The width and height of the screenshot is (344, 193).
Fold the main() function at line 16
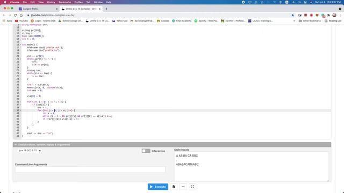point(20,44)
